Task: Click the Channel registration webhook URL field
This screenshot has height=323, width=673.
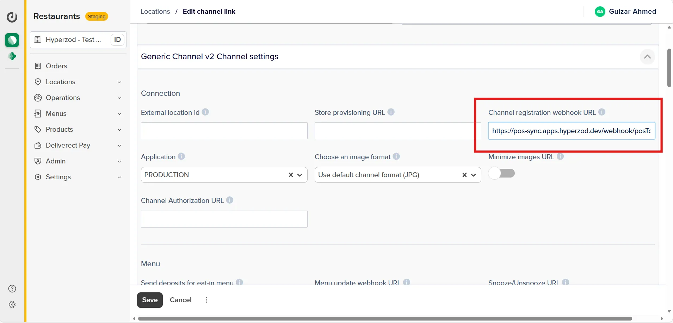Action: coord(572,131)
